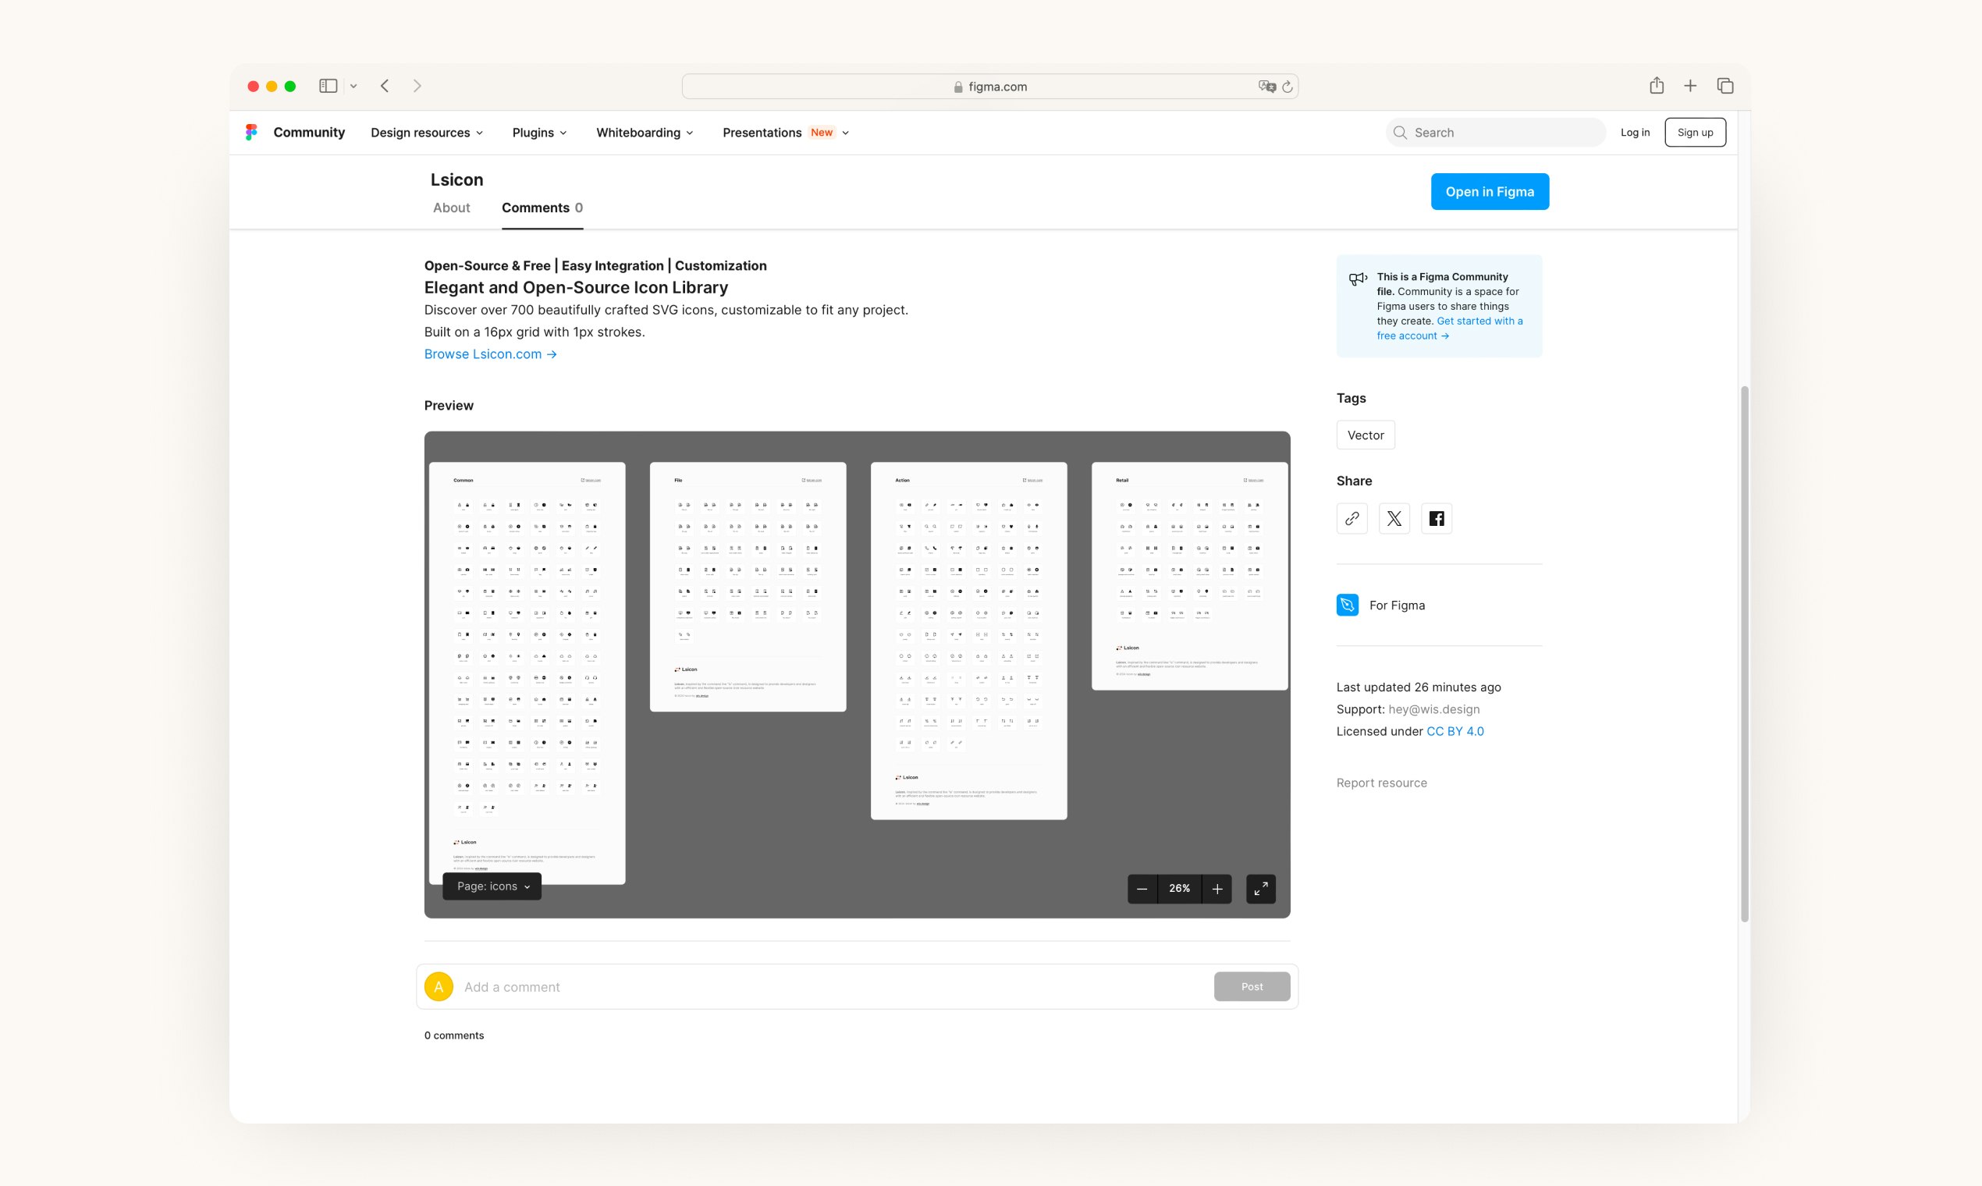Switch to the About tab
Screen dimensions: 1982x1186
[452, 208]
